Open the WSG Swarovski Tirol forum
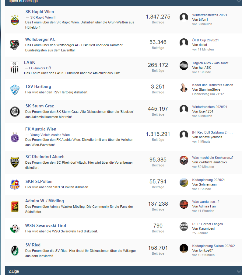This screenshot has height=275, width=242. [46, 225]
